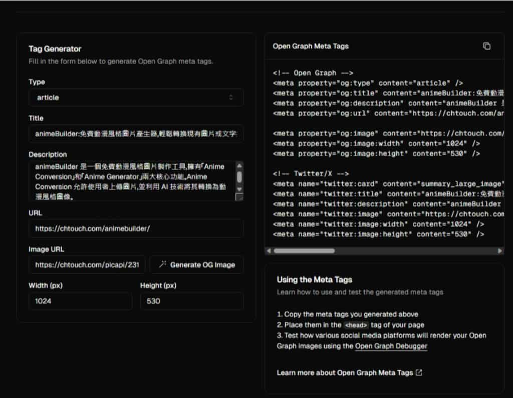
Task: Click the Description label
Action: (x=48, y=154)
